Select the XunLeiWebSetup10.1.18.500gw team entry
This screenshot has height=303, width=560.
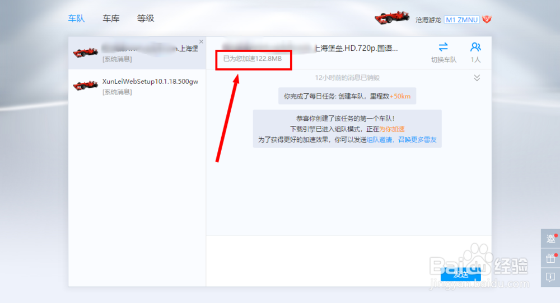click(x=137, y=86)
